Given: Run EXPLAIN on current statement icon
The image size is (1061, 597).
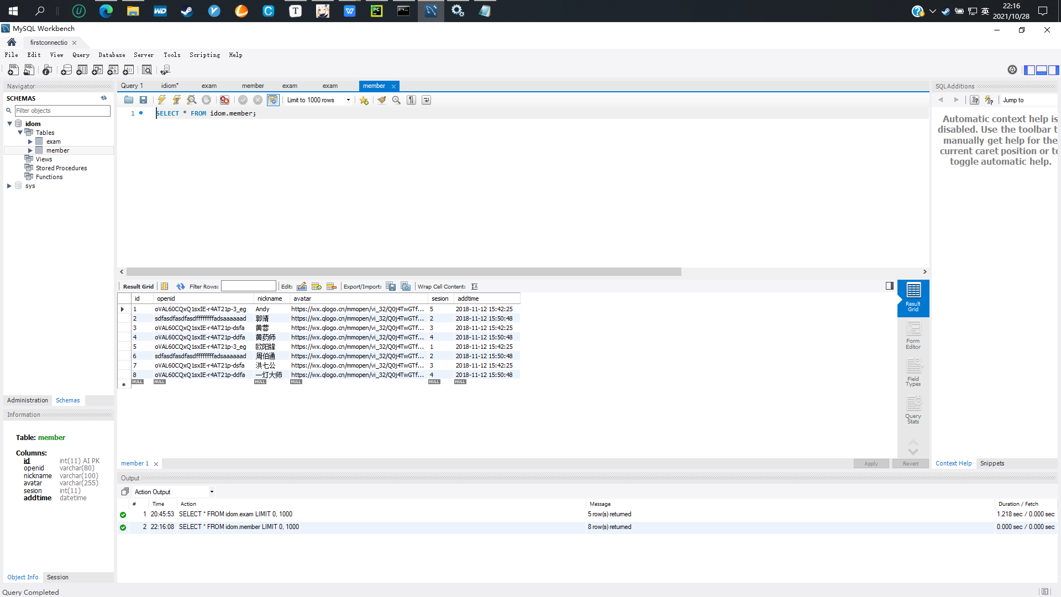Looking at the screenshot, I should pyautogui.click(x=192, y=100).
